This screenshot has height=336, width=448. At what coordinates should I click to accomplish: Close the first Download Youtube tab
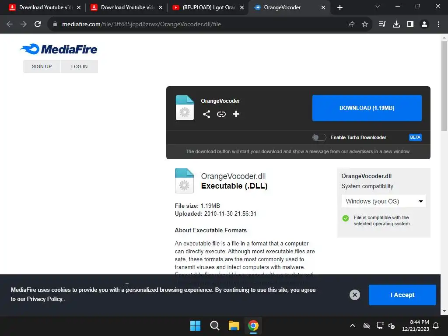pos(79,8)
